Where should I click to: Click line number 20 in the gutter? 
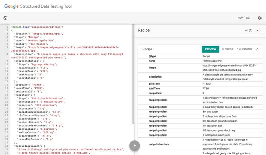pyautogui.click(x=7, y=98)
